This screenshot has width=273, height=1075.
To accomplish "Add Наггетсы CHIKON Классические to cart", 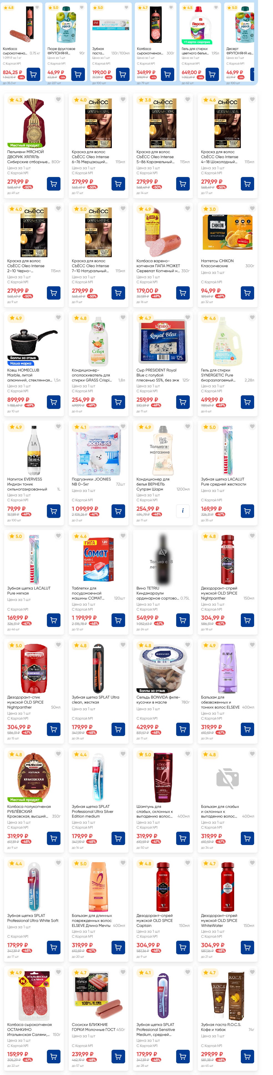I will pyautogui.click(x=247, y=292).
